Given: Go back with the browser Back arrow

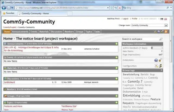Looking at the screenshot, I should pos(4,8).
